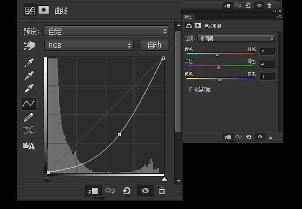The image size is (302, 209).
Task: Select the edit points curve tool
Action: (x=29, y=104)
